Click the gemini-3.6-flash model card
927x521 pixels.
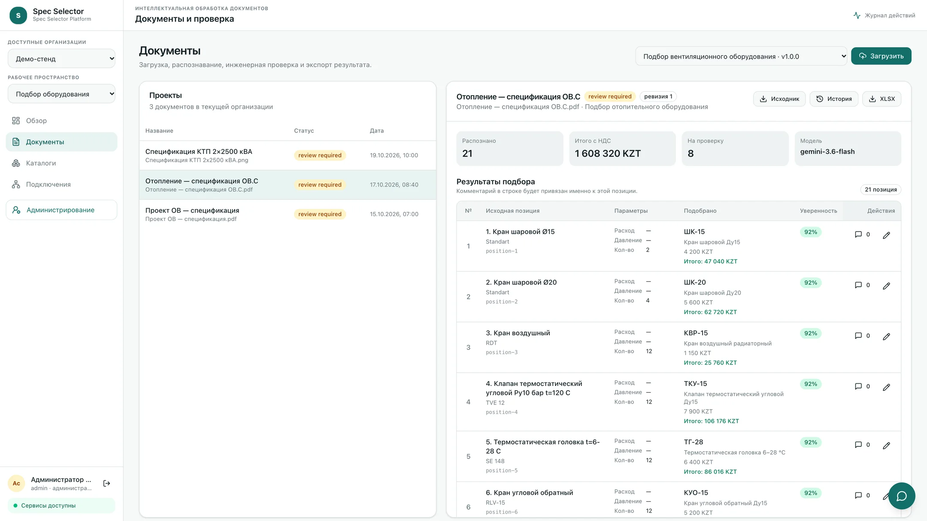click(x=848, y=148)
